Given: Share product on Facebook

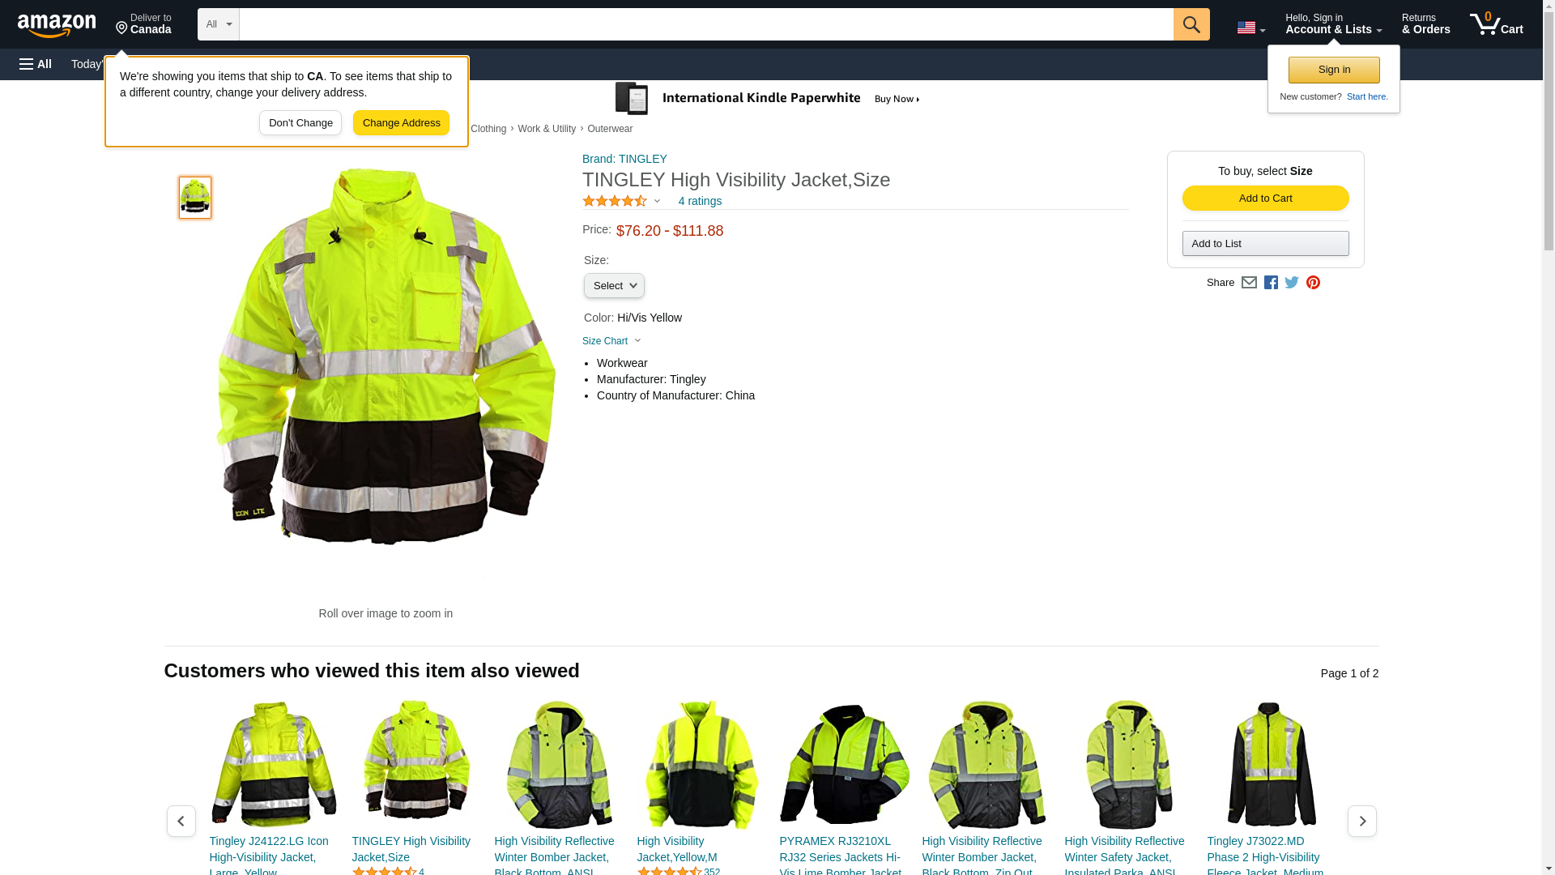Looking at the screenshot, I should coord(1271,283).
